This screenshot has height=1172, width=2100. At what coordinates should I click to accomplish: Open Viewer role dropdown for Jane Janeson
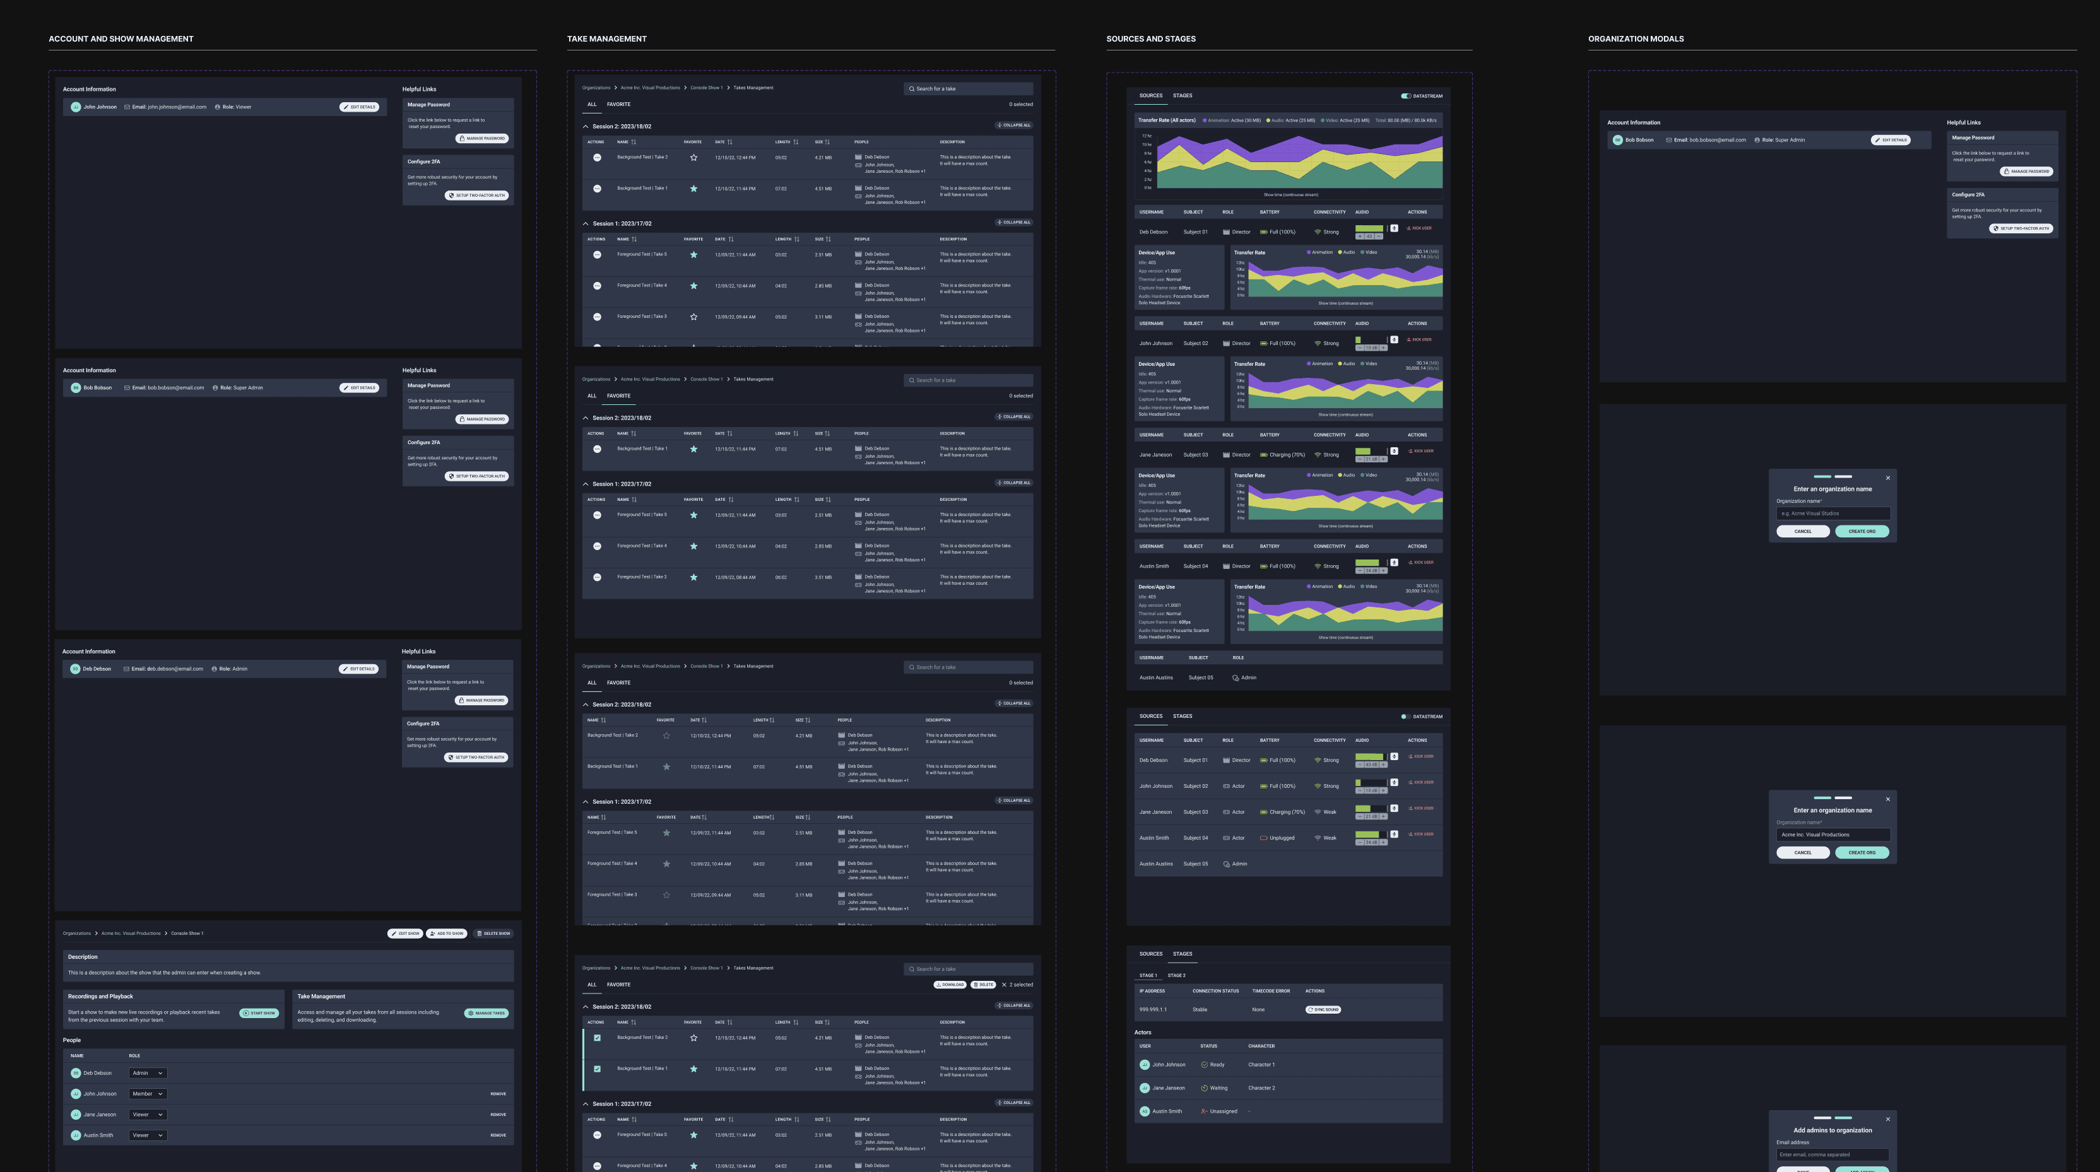point(148,1115)
